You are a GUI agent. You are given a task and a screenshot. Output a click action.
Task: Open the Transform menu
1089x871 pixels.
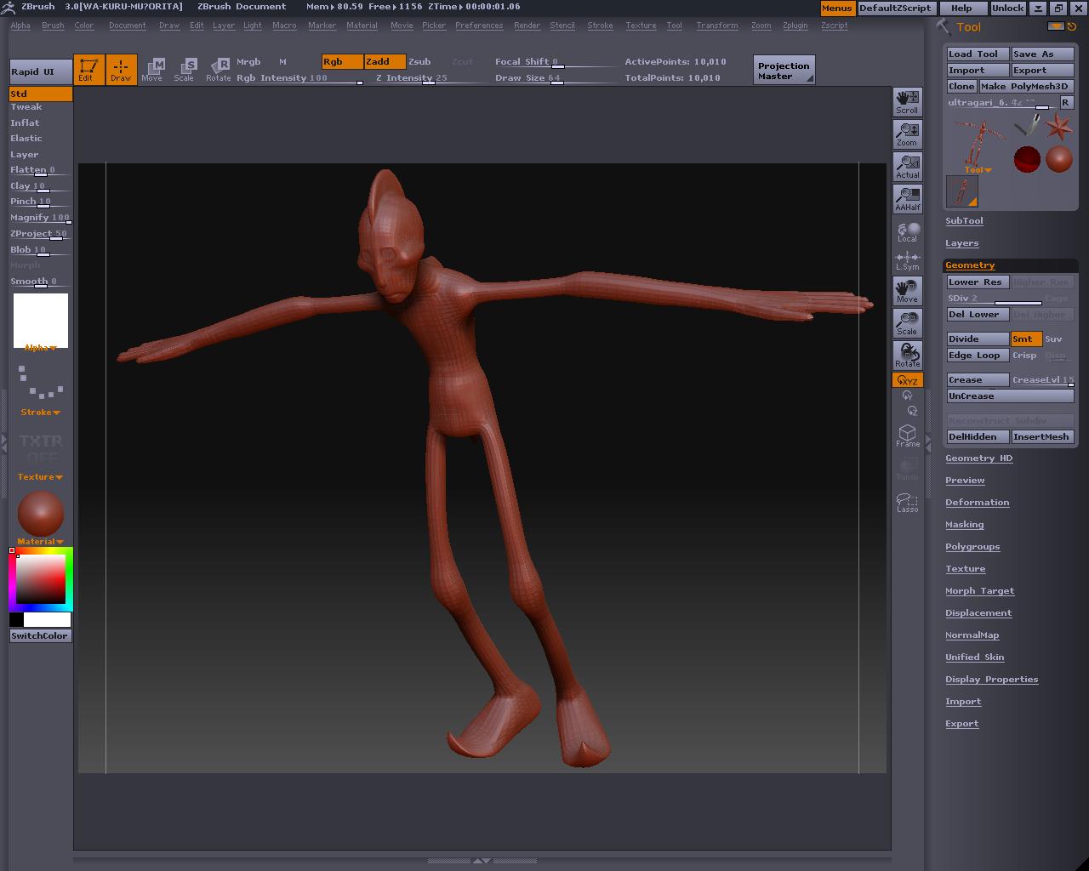coord(716,26)
